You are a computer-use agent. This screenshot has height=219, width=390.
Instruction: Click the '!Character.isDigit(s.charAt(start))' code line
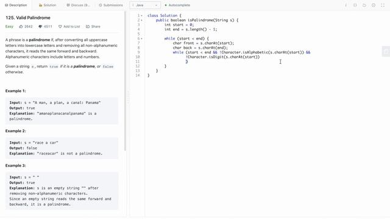222,57
